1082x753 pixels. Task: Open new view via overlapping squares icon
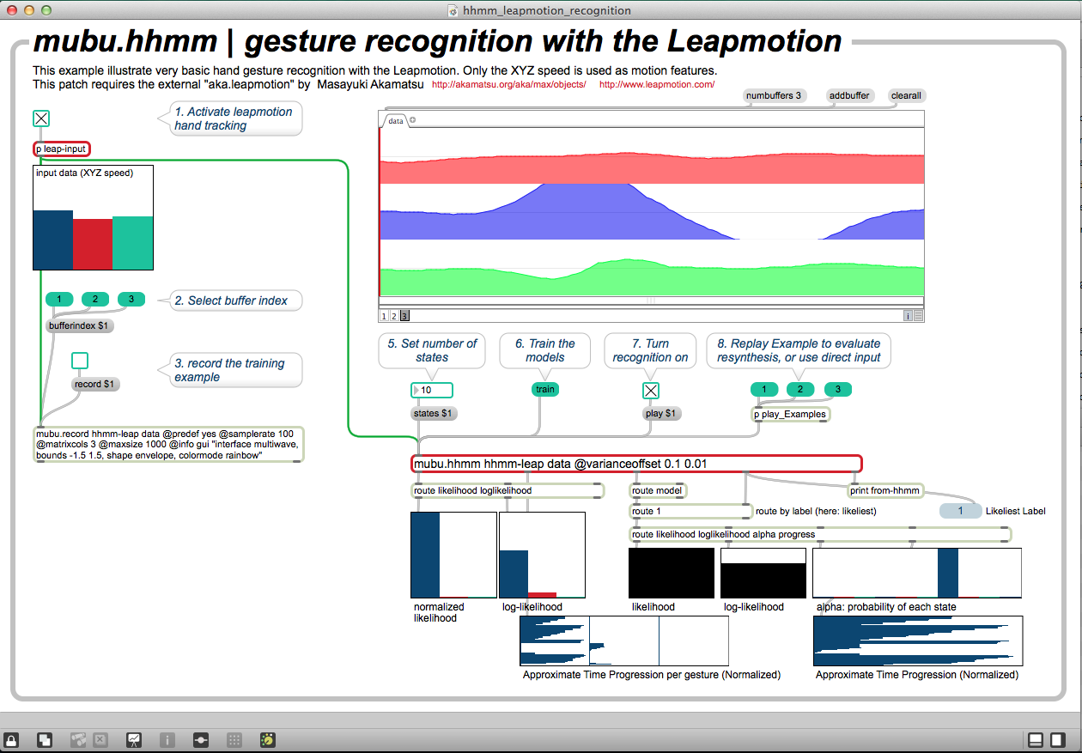point(45,739)
